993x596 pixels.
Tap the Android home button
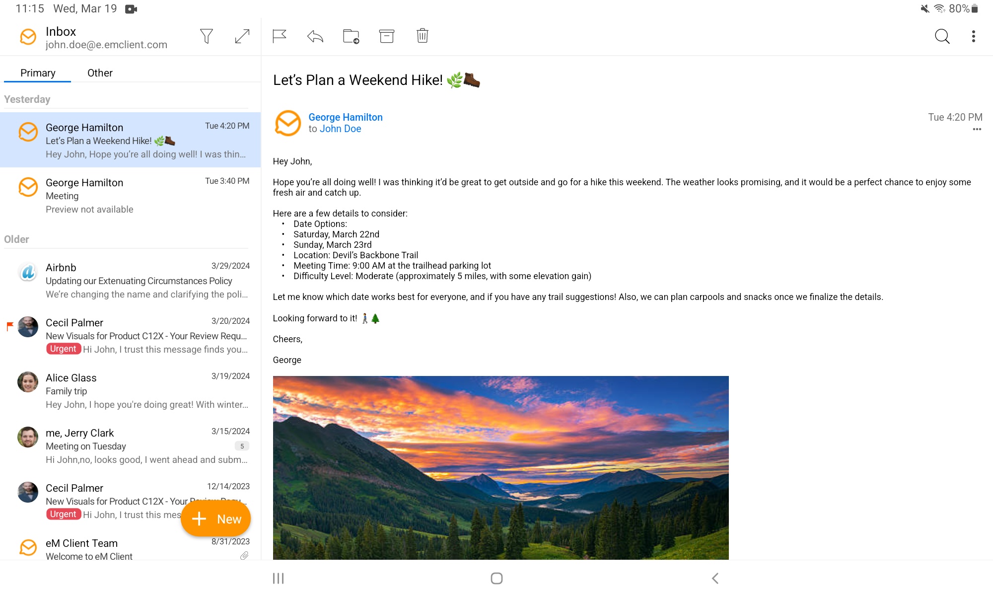click(x=496, y=578)
